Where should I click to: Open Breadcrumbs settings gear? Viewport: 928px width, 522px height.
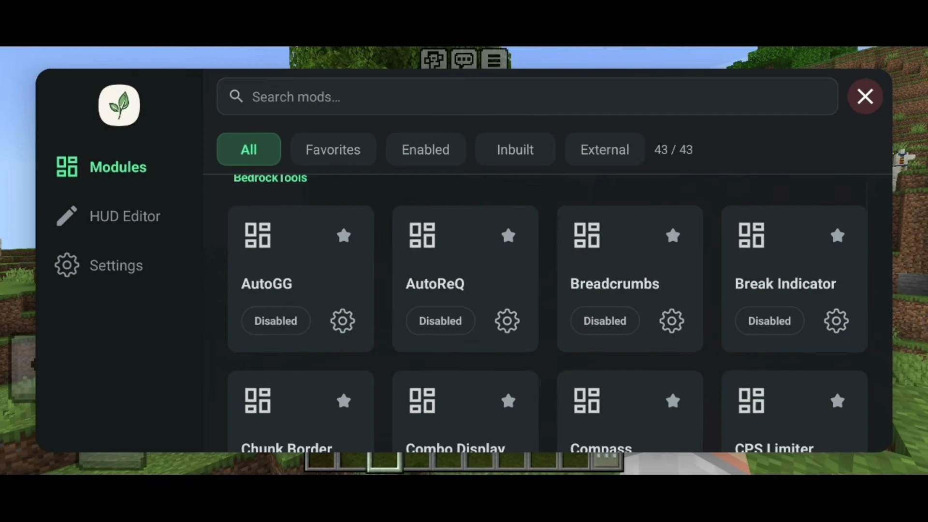[x=672, y=321]
